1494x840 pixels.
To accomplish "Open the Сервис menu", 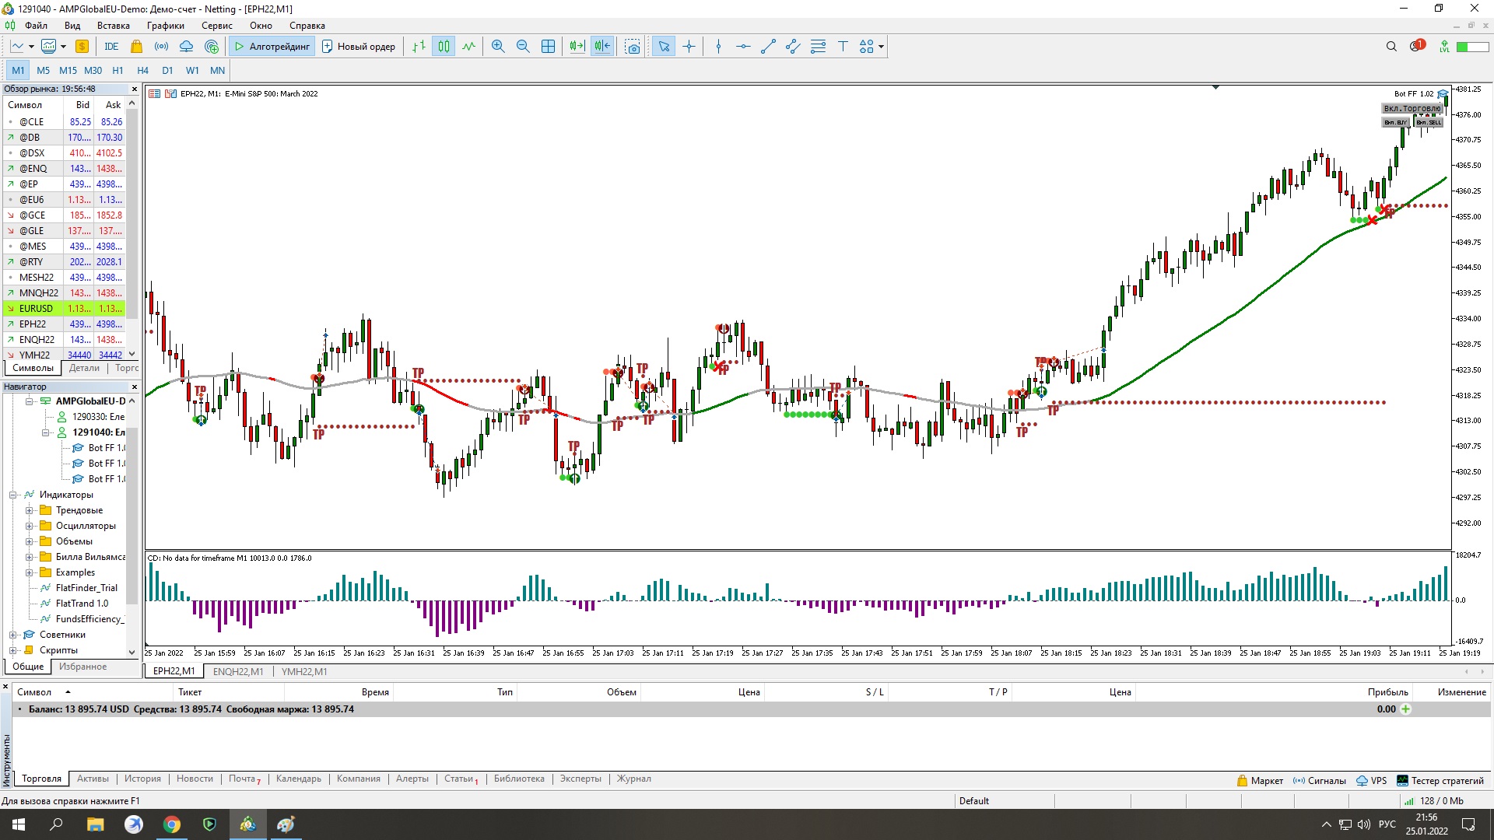I will tap(216, 26).
